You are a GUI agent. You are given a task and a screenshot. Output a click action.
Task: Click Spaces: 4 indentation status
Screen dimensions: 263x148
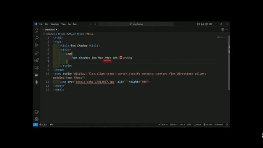[x=173, y=125]
